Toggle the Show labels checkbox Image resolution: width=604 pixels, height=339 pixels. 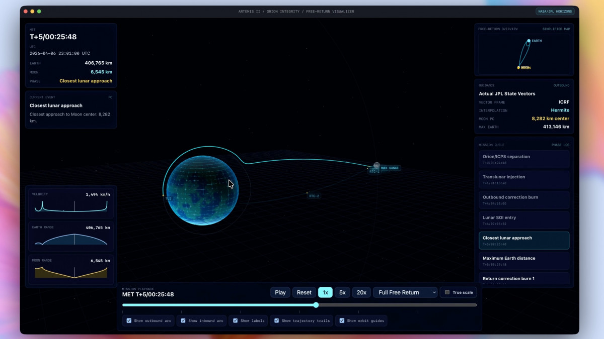click(x=234, y=320)
